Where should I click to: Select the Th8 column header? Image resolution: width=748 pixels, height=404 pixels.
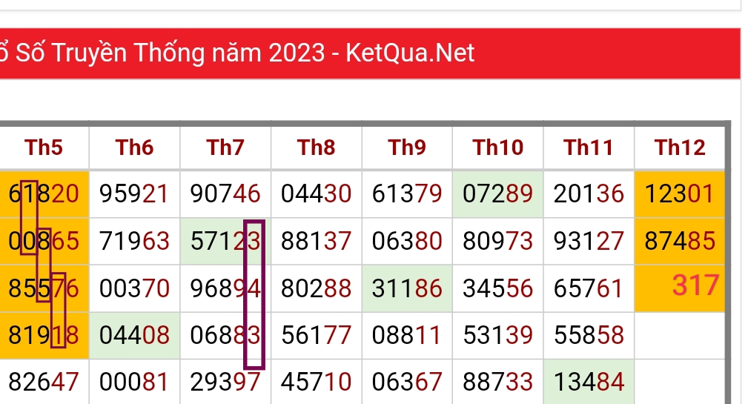click(317, 148)
